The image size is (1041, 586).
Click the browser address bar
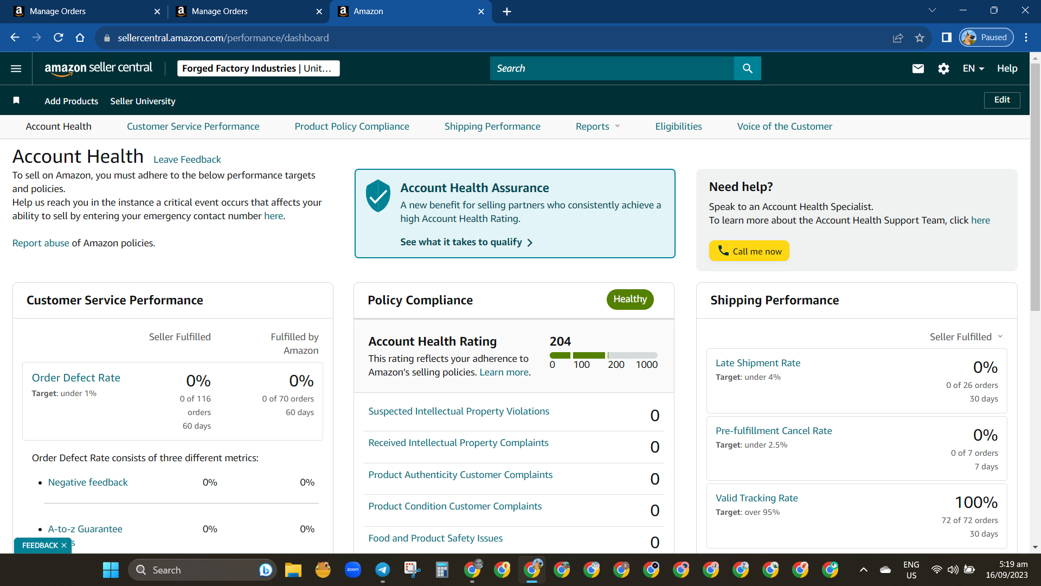[493, 37]
